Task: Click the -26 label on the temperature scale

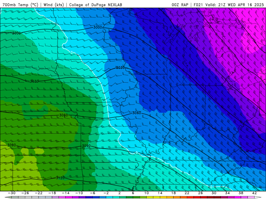Action: coord(25,193)
